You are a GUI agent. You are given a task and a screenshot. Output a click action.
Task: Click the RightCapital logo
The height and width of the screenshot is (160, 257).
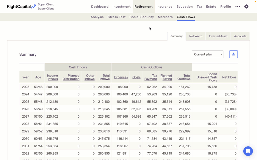[21, 7]
